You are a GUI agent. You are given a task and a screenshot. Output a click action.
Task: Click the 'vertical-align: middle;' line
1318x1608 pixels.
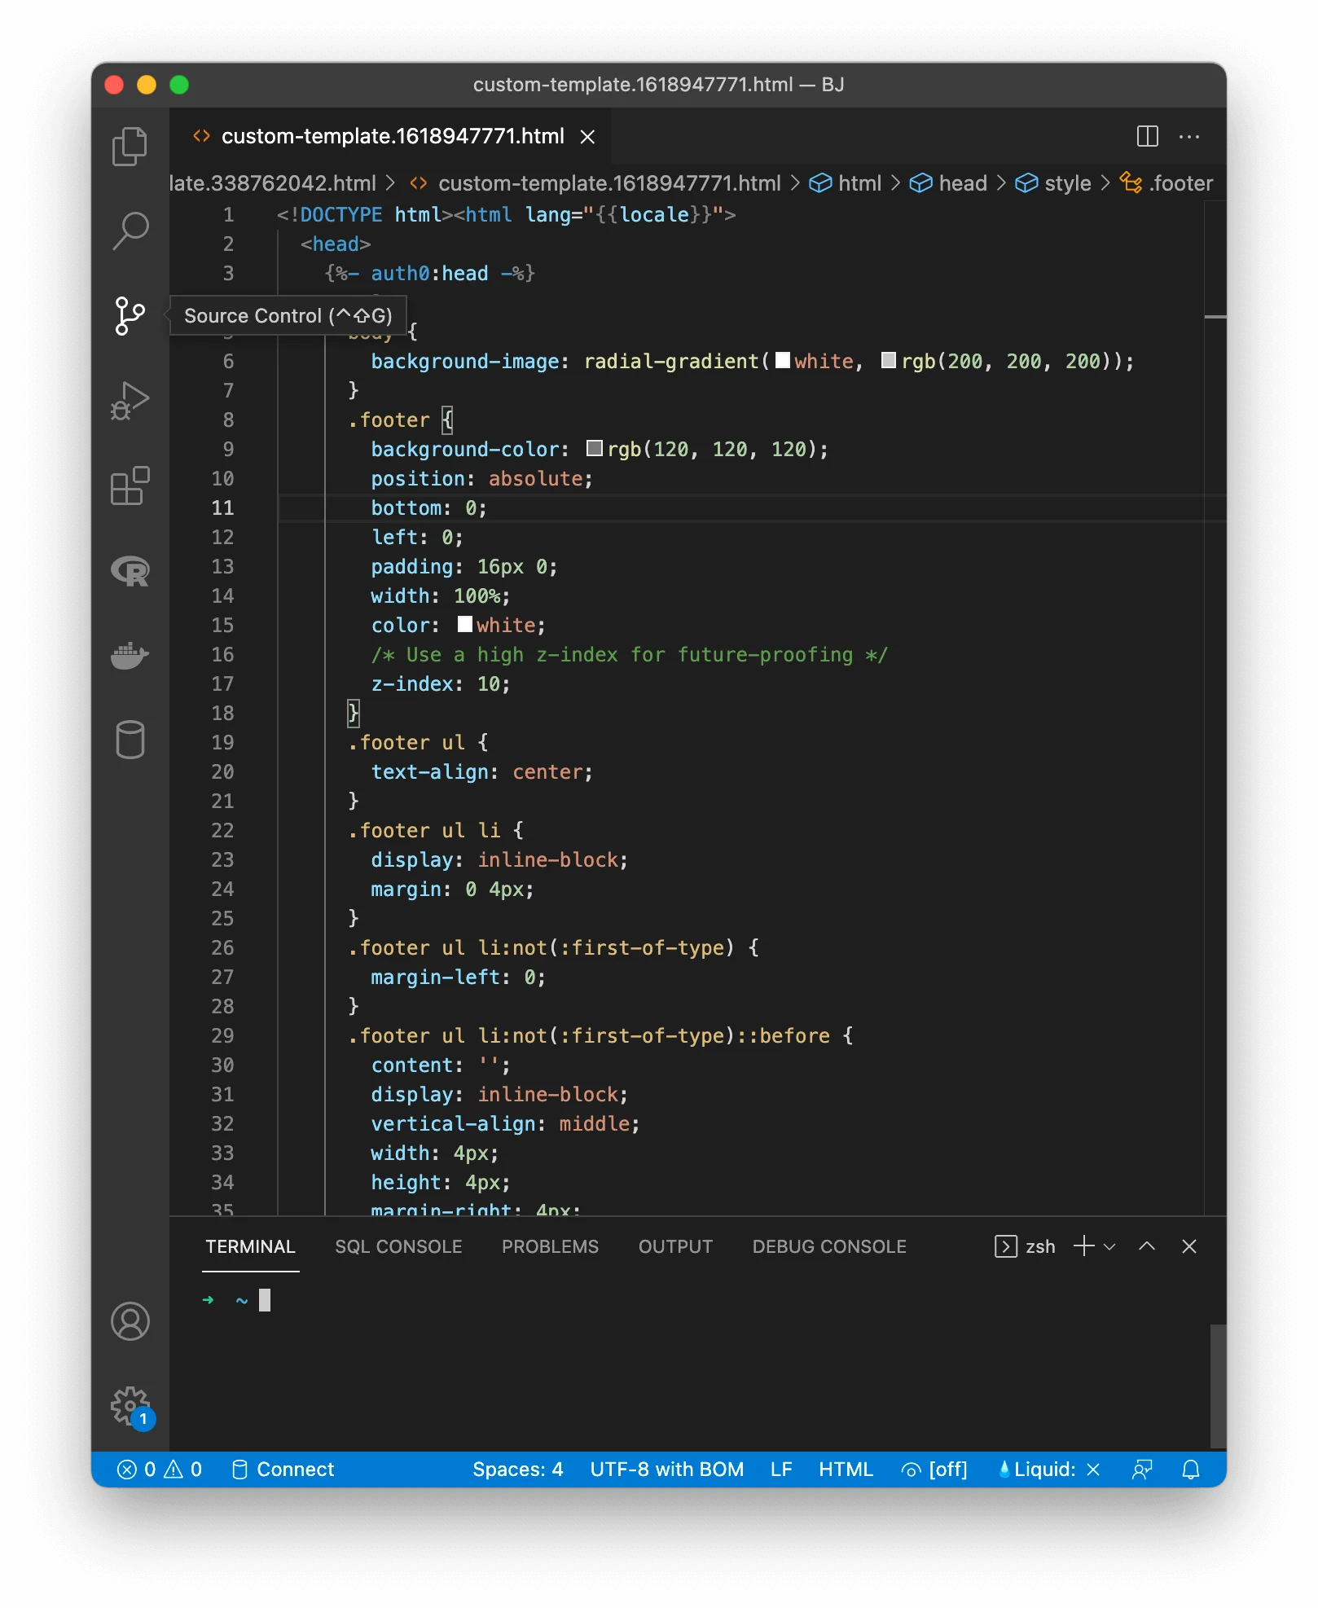click(x=505, y=1123)
